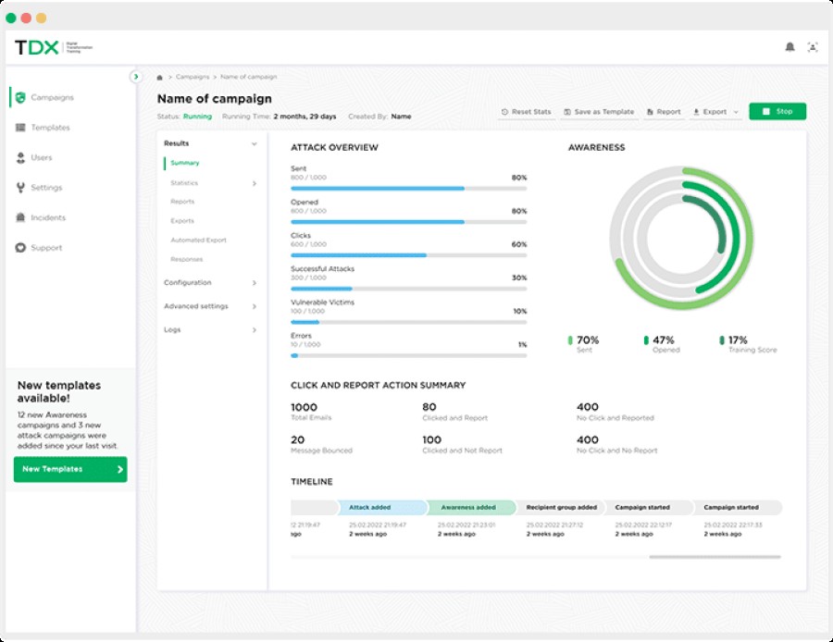833x642 pixels.
Task: Collapse the Results section
Action: pos(255,144)
